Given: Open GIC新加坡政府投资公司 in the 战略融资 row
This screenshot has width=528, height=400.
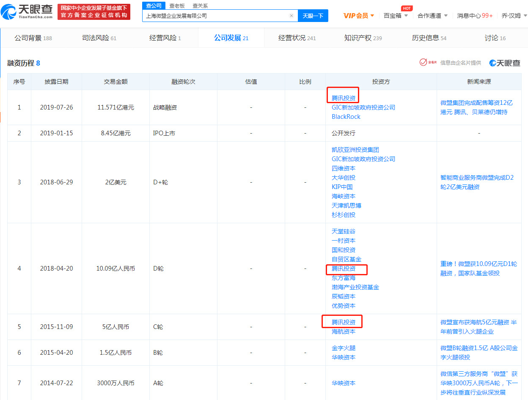Looking at the screenshot, I should [x=363, y=107].
